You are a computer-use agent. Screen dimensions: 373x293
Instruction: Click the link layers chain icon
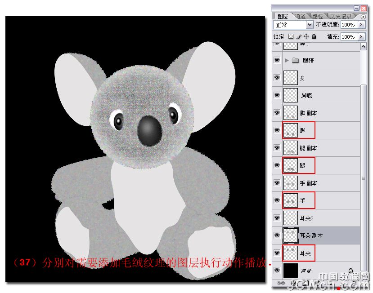click(x=281, y=283)
